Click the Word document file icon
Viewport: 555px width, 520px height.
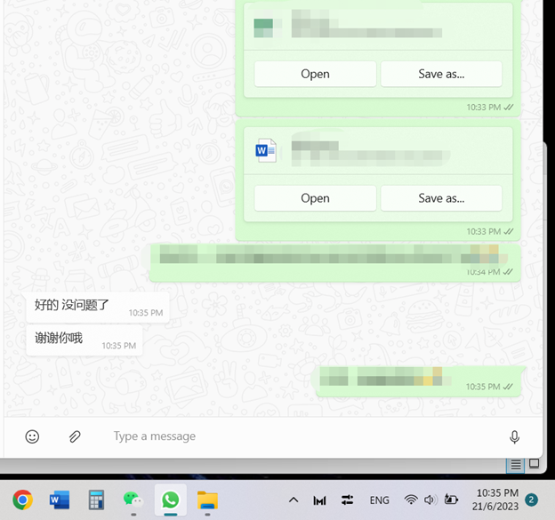265,151
